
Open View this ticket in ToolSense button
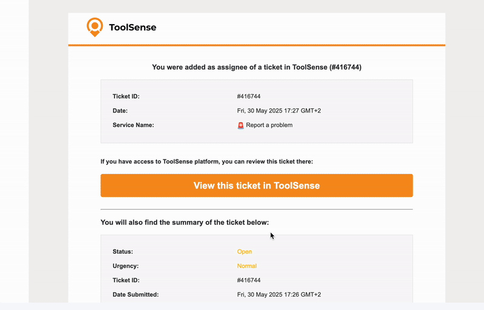[x=257, y=186]
